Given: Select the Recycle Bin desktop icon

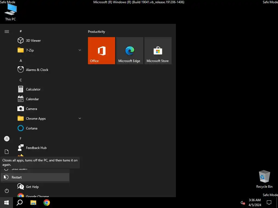Looking at the screenshot, I should click(x=264, y=179).
